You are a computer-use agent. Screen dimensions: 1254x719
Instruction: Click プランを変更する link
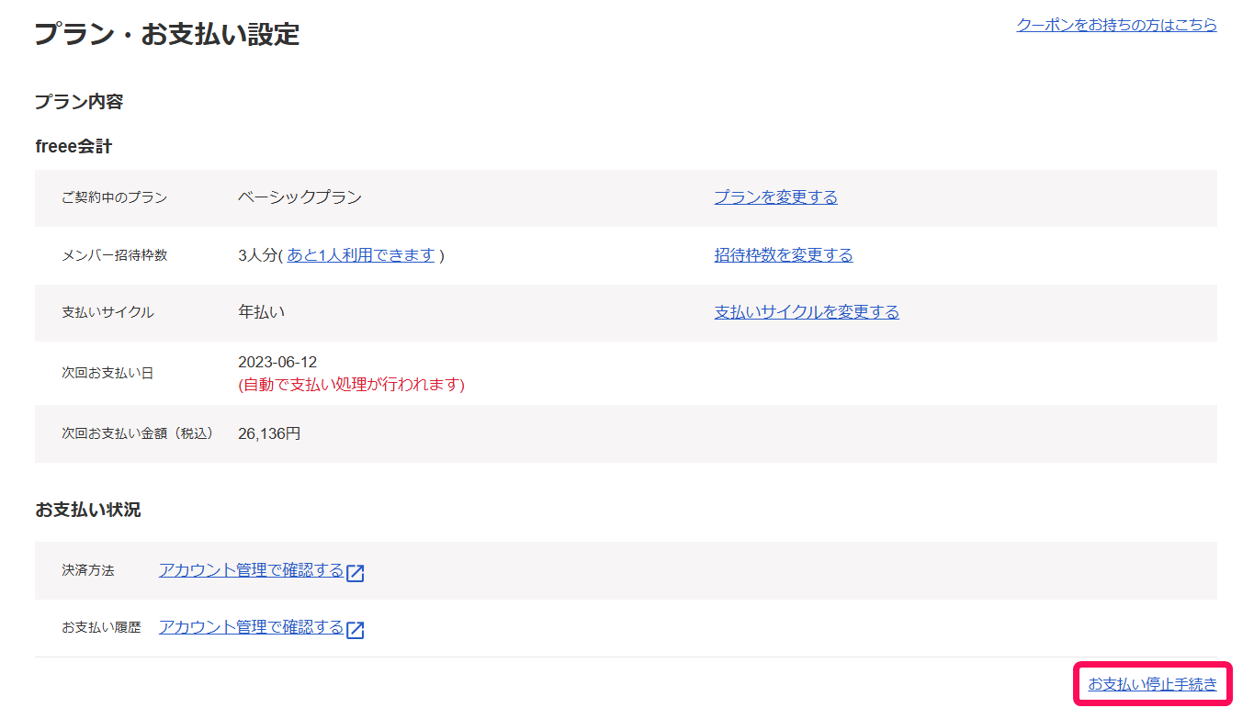[x=775, y=197]
